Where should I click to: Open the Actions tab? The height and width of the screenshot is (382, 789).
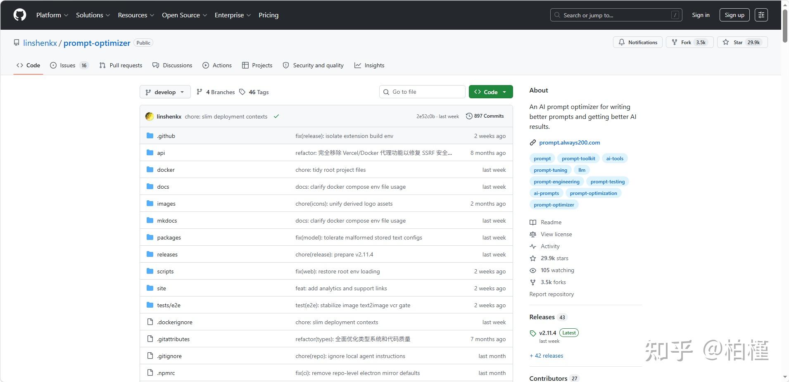(217, 65)
